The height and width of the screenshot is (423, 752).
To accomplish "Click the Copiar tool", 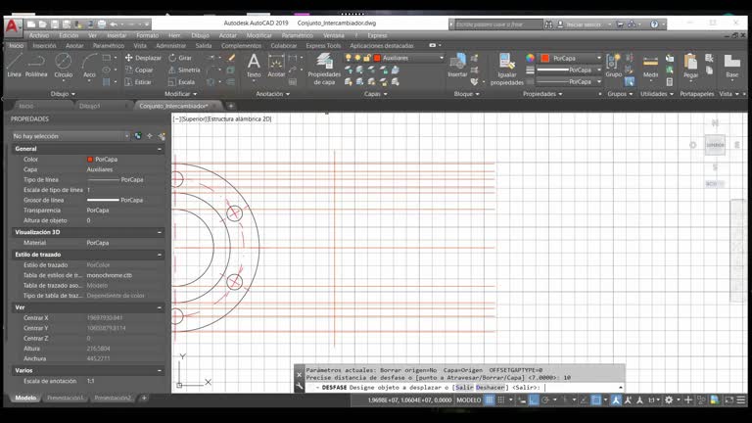I will click(x=139, y=70).
